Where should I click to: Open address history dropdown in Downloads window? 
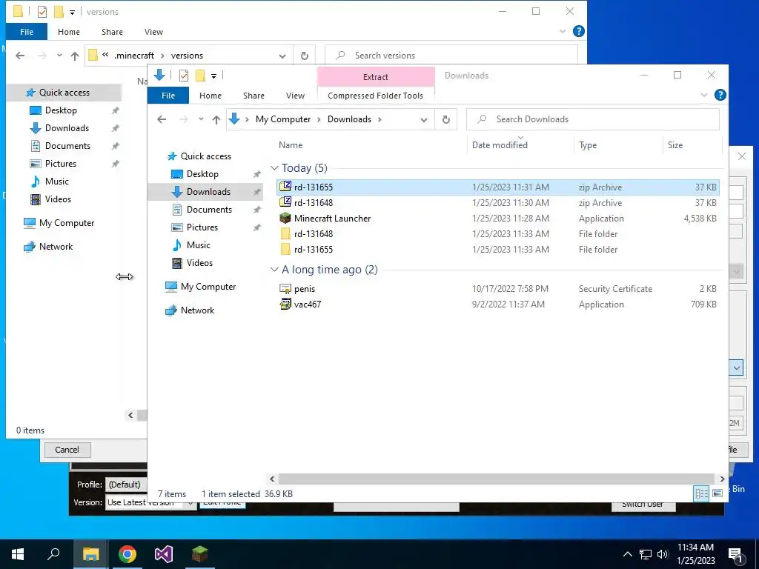[423, 119]
